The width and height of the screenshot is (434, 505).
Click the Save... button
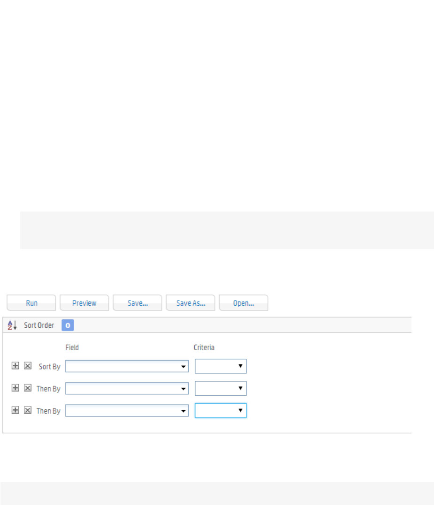coord(137,303)
